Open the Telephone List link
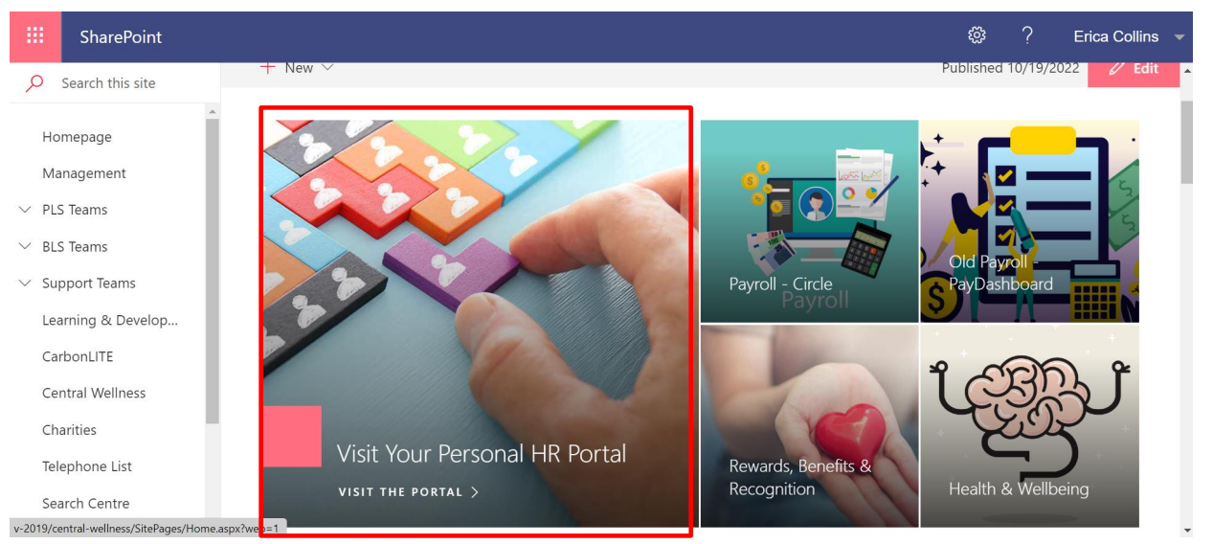Screen dimensions: 1213x544 coord(87,466)
